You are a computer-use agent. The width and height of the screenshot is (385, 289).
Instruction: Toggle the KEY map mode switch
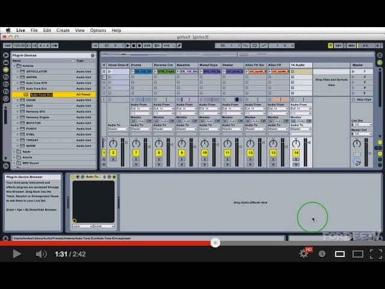pyautogui.click(x=338, y=46)
